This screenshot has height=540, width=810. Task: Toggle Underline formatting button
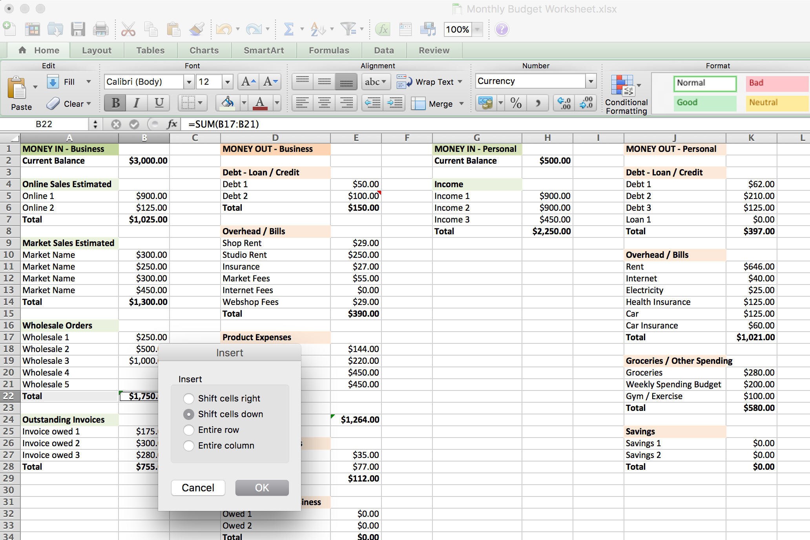pyautogui.click(x=159, y=103)
